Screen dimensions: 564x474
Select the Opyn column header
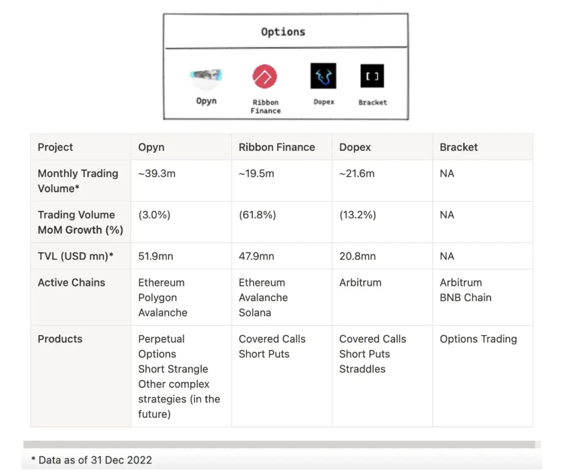182,147
